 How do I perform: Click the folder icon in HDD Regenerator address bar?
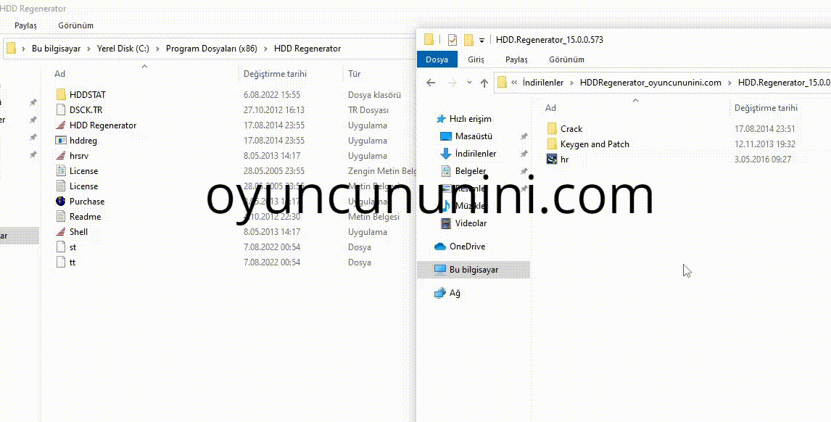(11, 49)
